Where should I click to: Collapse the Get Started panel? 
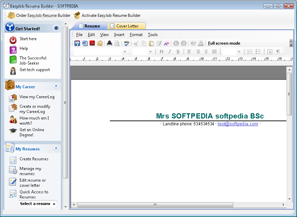56,28
